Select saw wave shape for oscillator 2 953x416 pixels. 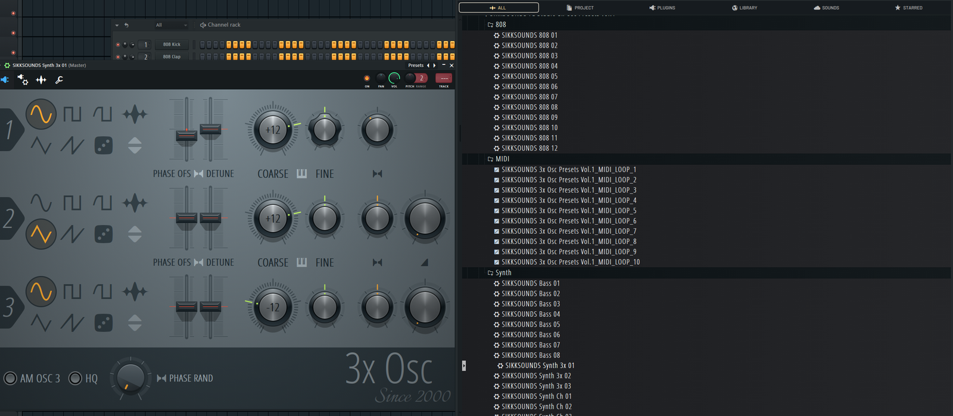point(72,234)
